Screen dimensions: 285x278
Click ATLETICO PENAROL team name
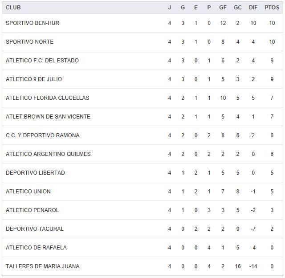coord(33,210)
